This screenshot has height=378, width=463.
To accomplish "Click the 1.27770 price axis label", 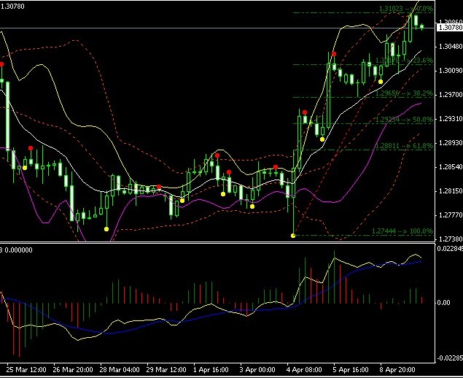I will [451, 215].
